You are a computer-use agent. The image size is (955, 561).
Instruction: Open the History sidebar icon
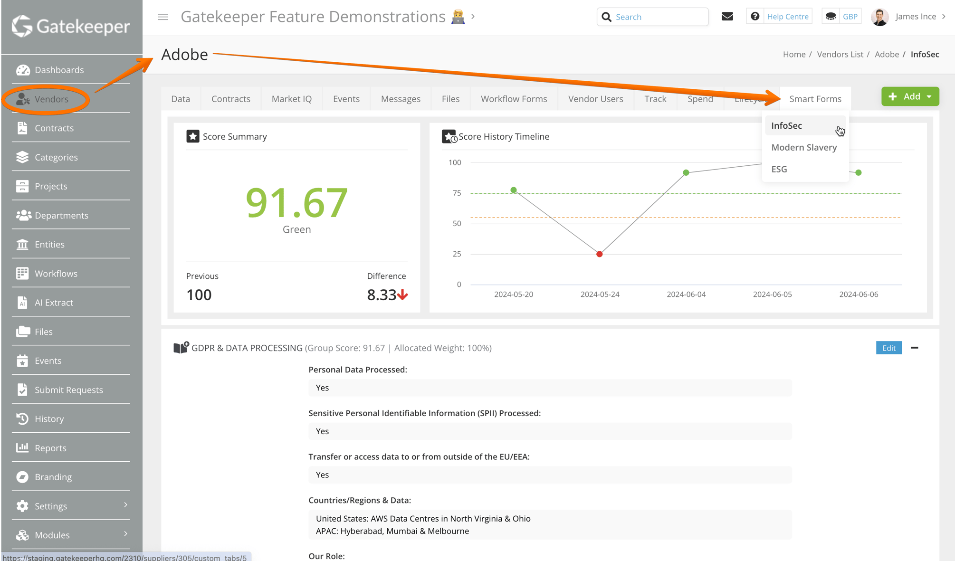(22, 419)
